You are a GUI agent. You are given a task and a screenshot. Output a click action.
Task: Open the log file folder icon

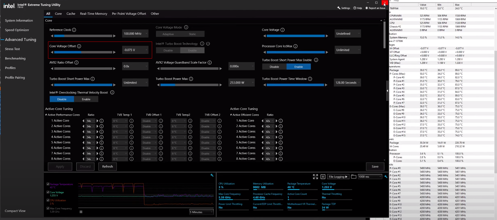[354, 177]
